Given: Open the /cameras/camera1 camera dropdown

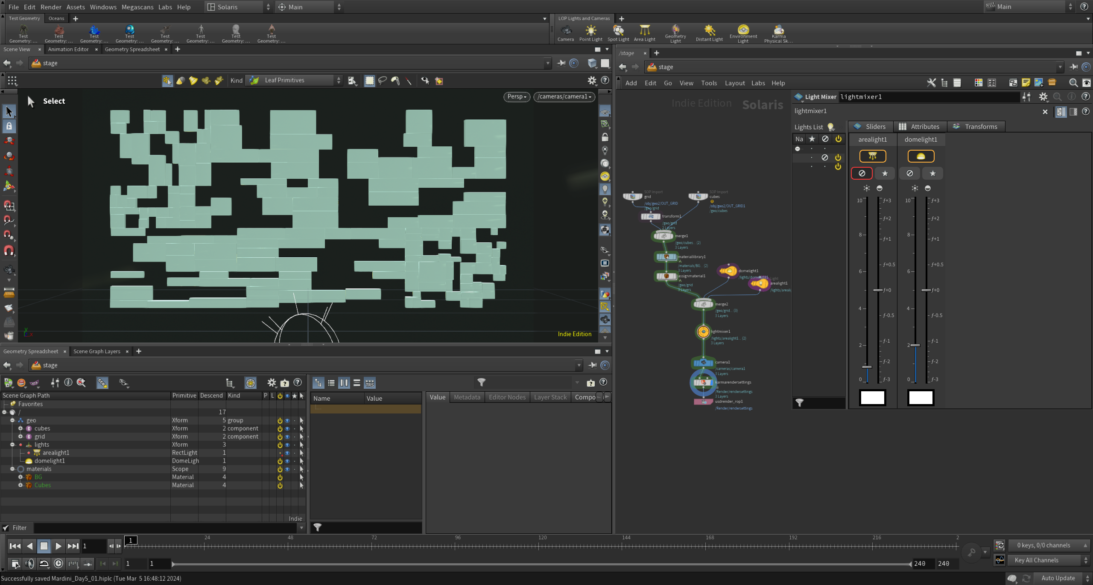Looking at the screenshot, I should (x=564, y=97).
